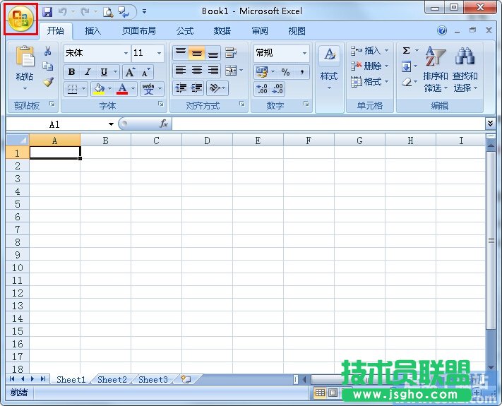Select the Format Painter brush icon
The width and height of the screenshot is (502, 406).
pyautogui.click(x=48, y=82)
